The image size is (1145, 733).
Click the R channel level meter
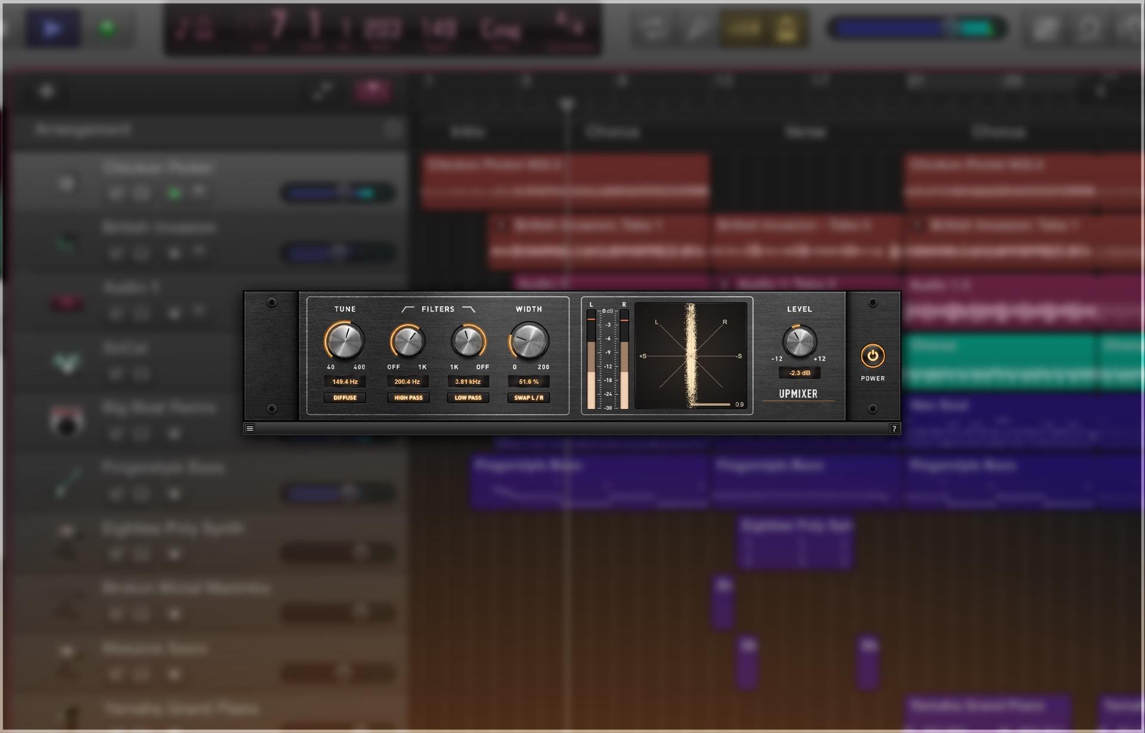(x=624, y=359)
